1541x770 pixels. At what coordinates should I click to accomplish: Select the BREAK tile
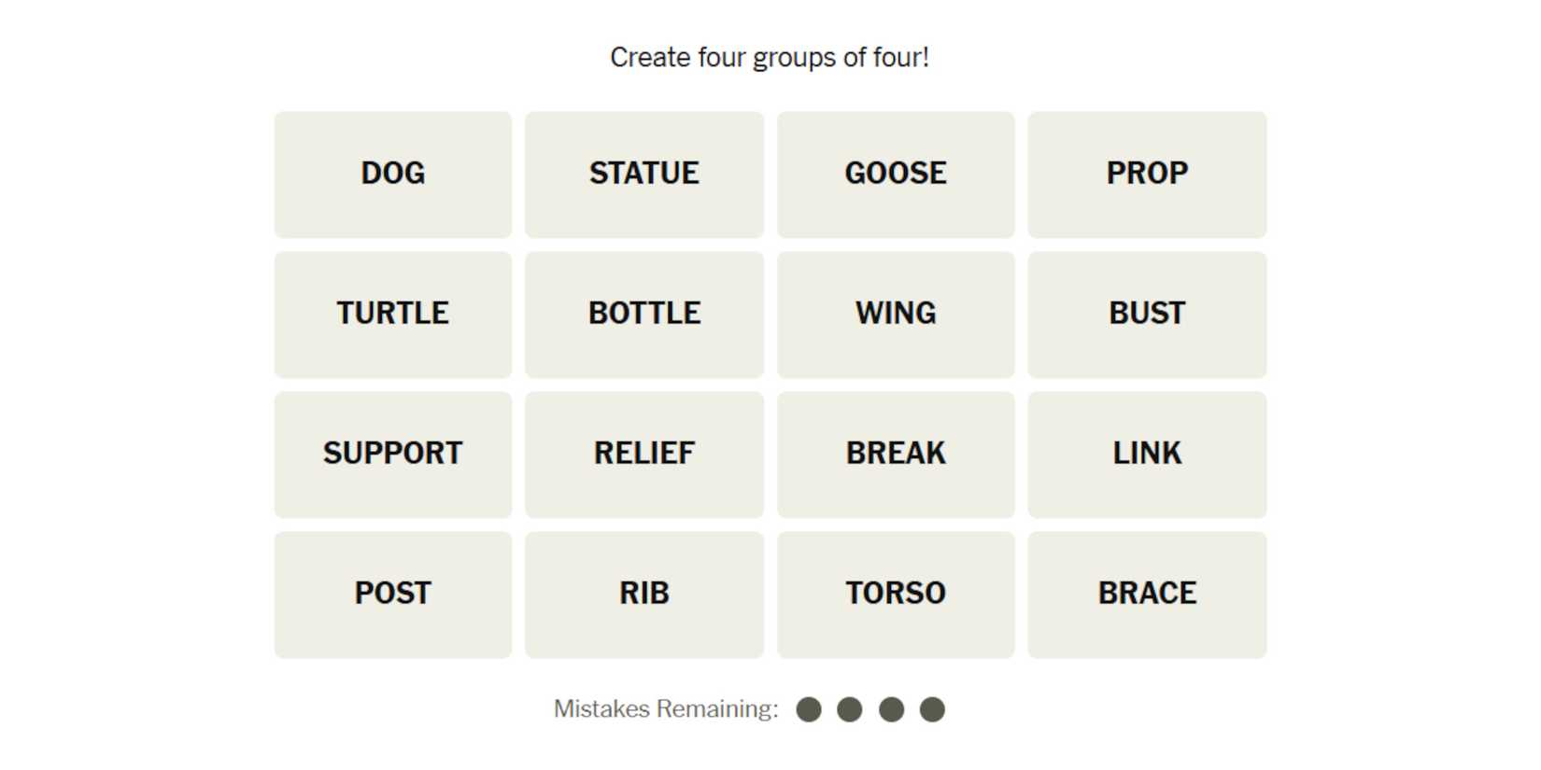(x=896, y=455)
